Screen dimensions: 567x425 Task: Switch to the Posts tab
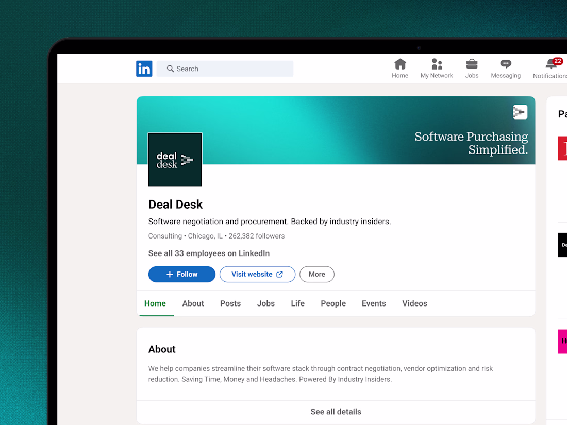click(x=230, y=303)
